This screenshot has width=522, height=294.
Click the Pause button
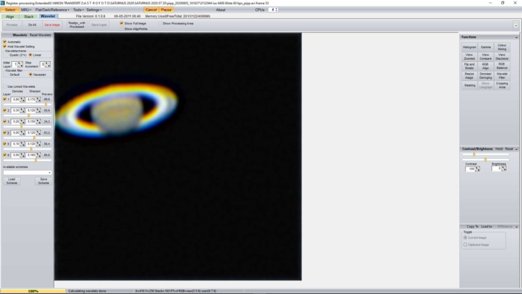click(x=166, y=10)
